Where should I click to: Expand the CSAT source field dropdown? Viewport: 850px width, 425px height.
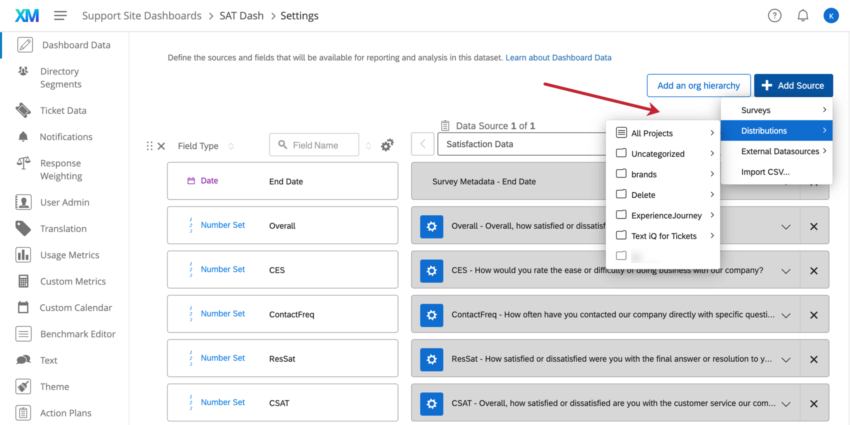click(785, 403)
